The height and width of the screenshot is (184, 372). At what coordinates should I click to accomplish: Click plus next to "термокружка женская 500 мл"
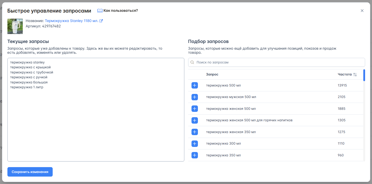coord(195,109)
